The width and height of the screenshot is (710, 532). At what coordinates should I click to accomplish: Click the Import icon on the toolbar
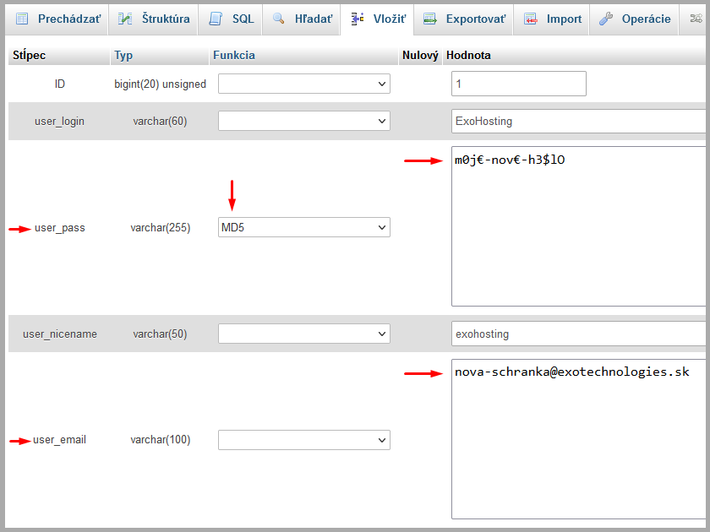point(530,19)
